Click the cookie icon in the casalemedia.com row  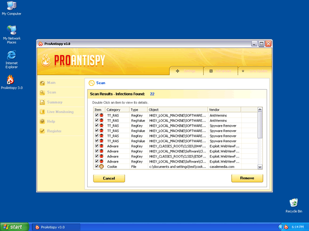(102, 166)
